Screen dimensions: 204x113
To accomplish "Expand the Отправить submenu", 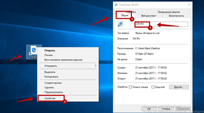I will [68, 66].
